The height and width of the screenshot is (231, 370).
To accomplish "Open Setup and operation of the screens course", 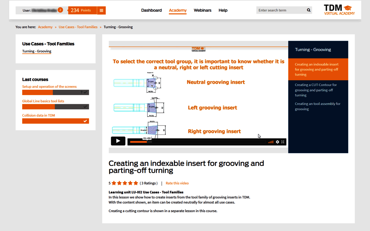I will pyautogui.click(x=49, y=87).
